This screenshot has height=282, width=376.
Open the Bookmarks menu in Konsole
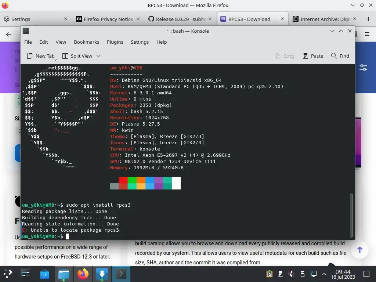pos(86,42)
